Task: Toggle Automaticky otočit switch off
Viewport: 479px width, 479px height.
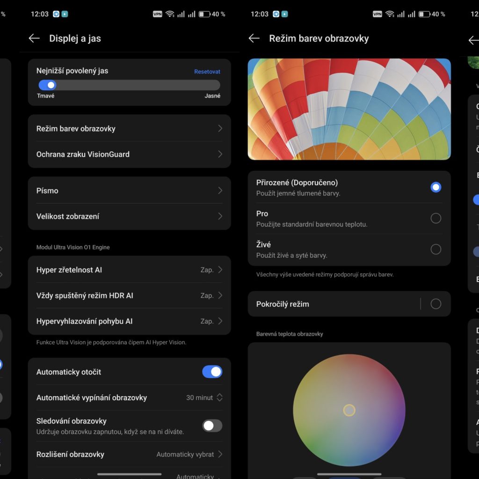Action: (x=212, y=372)
